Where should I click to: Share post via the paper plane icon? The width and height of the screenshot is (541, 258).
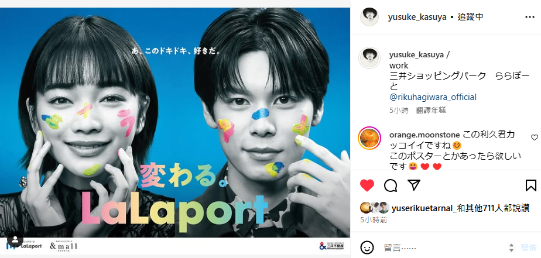[414, 185]
